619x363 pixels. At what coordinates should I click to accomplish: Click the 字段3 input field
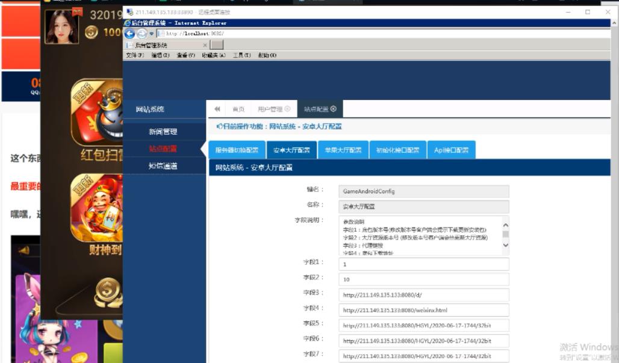(x=423, y=294)
